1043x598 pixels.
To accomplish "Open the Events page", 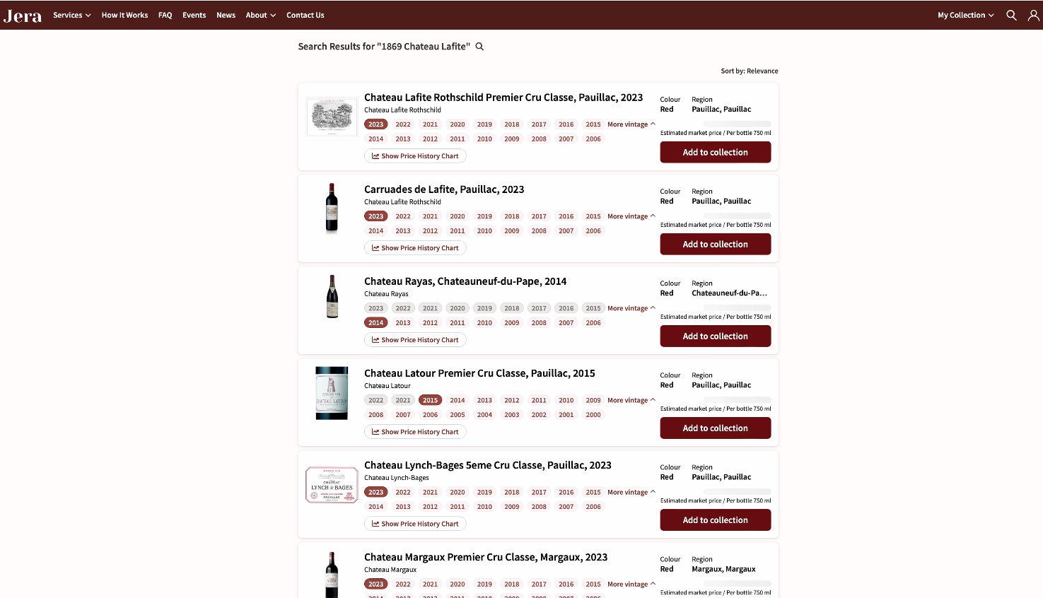I will pos(194,15).
